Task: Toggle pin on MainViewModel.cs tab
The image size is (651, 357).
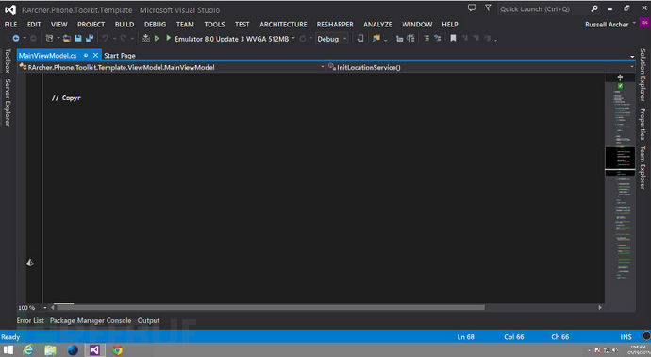Action: (86, 55)
